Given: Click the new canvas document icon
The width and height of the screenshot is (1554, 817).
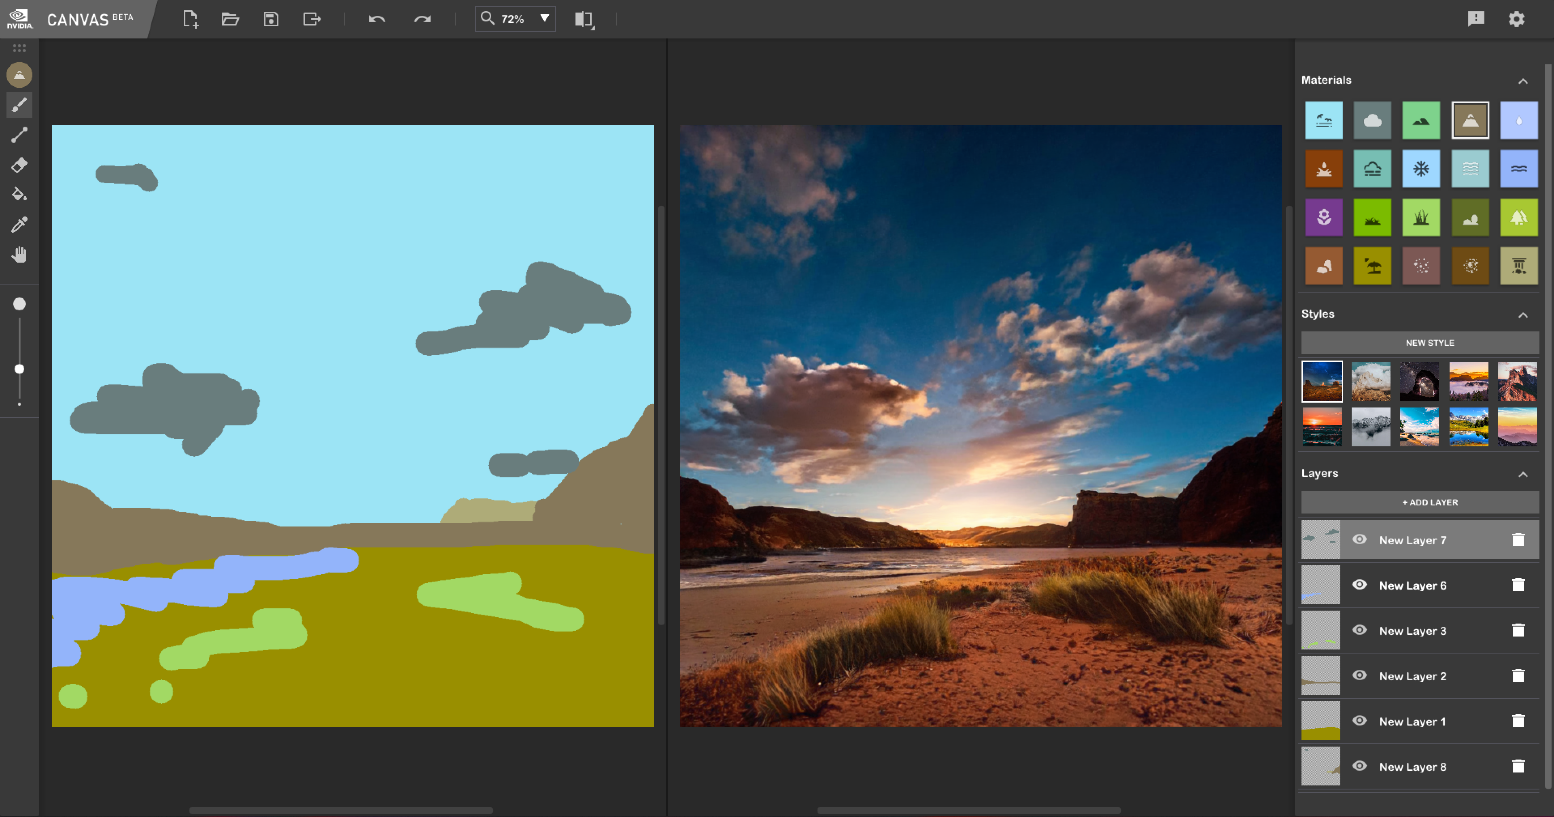Looking at the screenshot, I should (x=189, y=19).
